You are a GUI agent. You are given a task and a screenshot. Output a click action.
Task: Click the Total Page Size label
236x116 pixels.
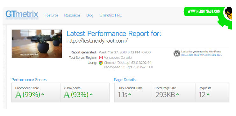(x=166, y=88)
